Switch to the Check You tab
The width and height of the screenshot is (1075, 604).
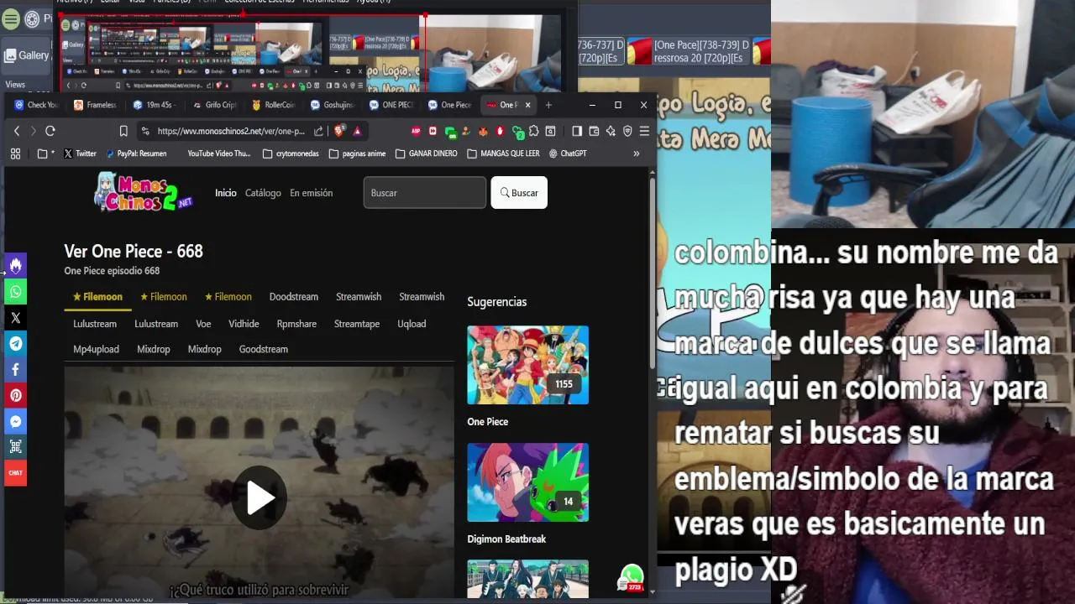(36, 105)
